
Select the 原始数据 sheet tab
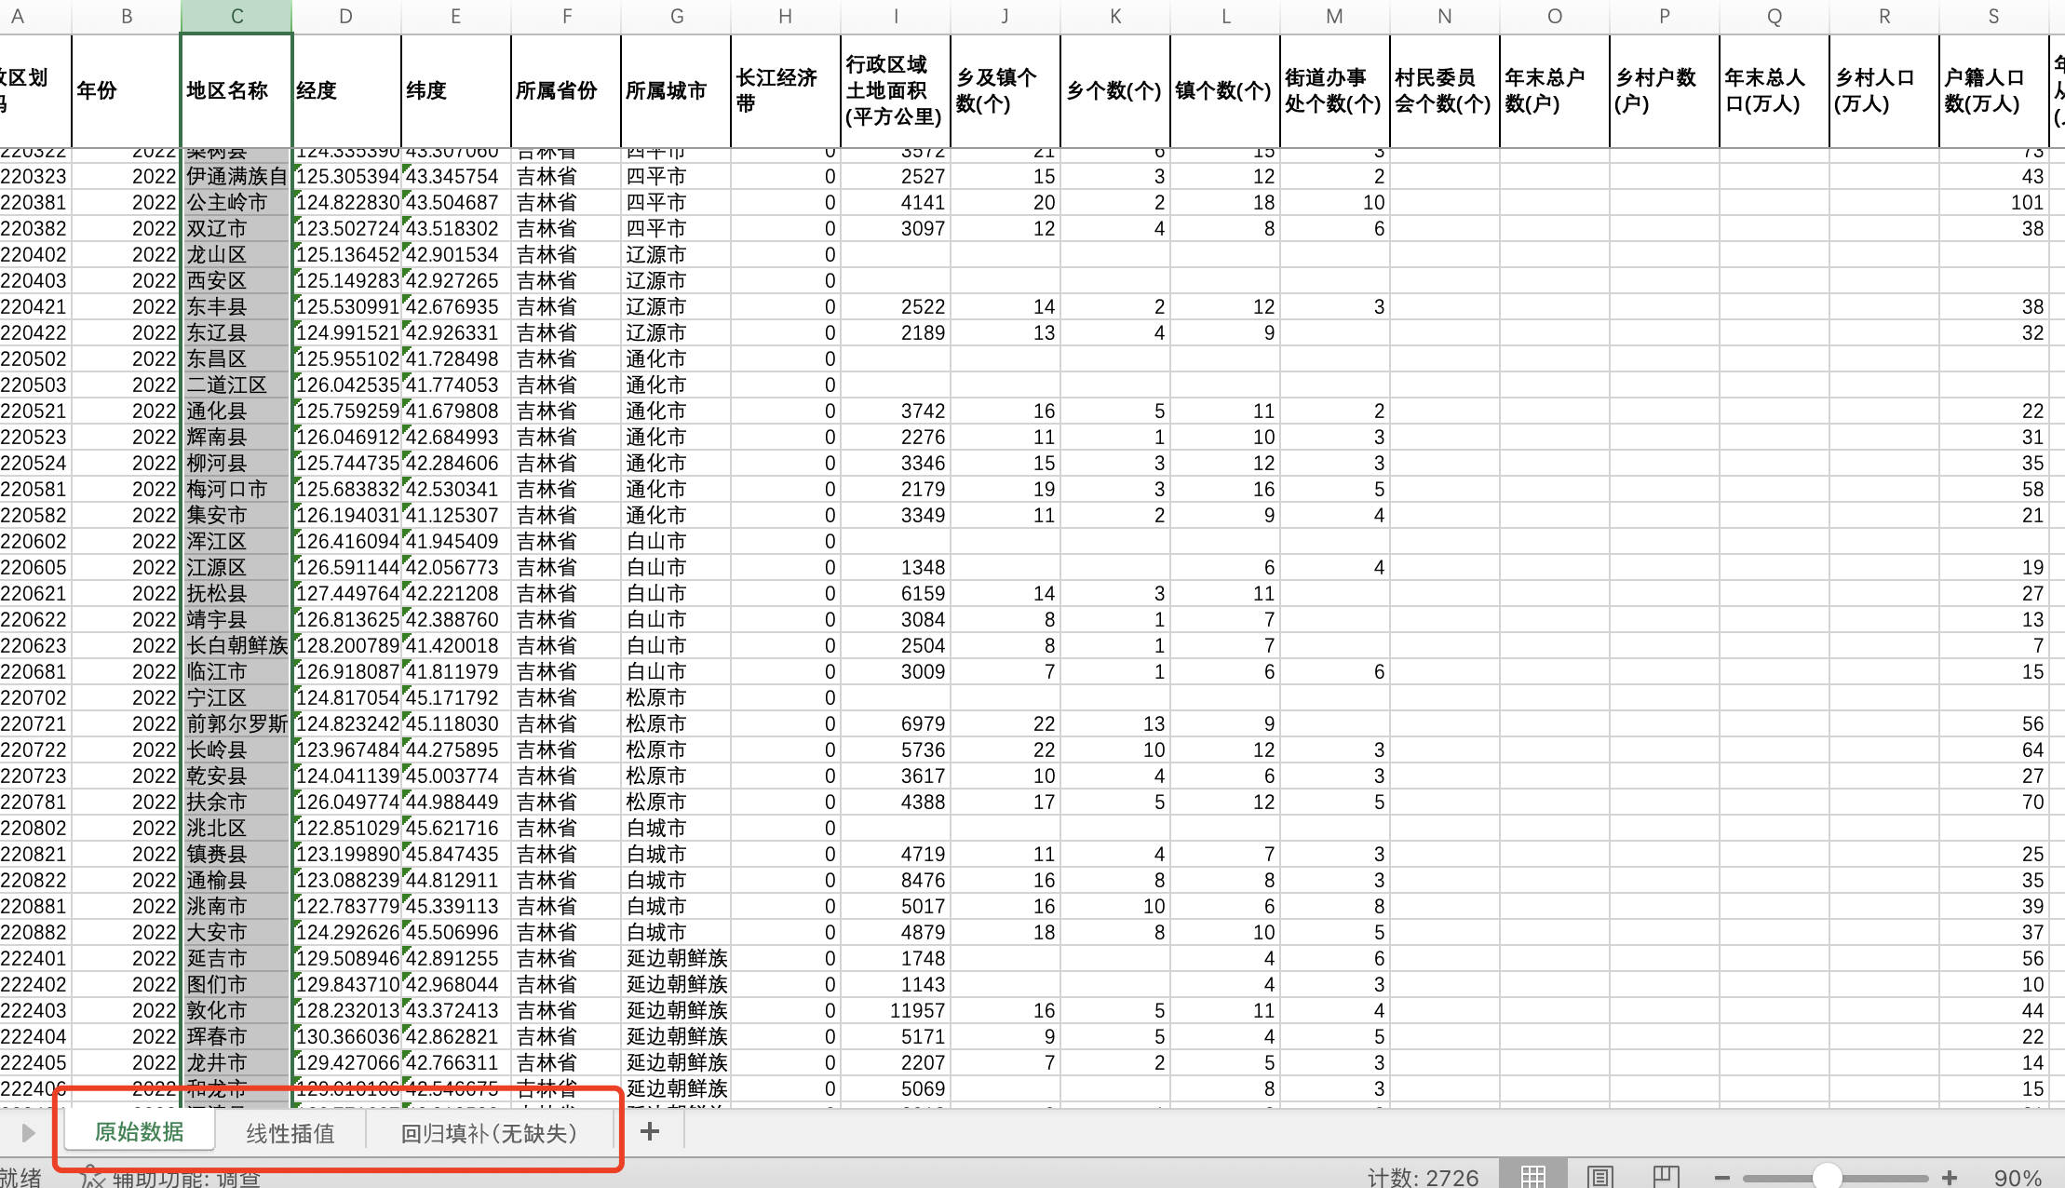coord(140,1132)
